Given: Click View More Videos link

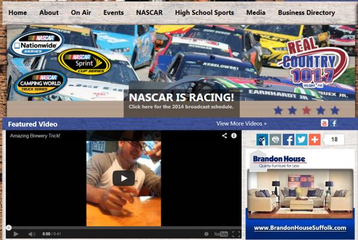Looking at the screenshot, I should 241,123.
